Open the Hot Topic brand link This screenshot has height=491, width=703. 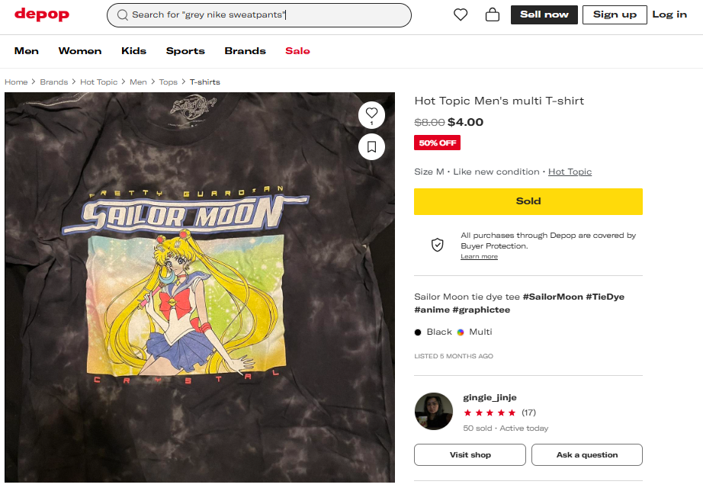pos(570,172)
